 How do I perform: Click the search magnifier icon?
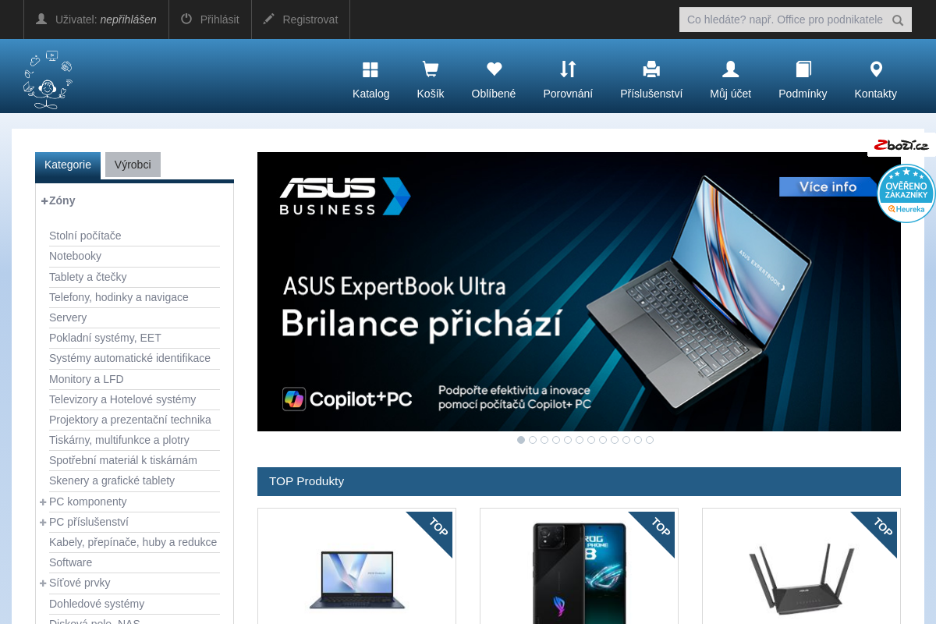click(x=898, y=20)
